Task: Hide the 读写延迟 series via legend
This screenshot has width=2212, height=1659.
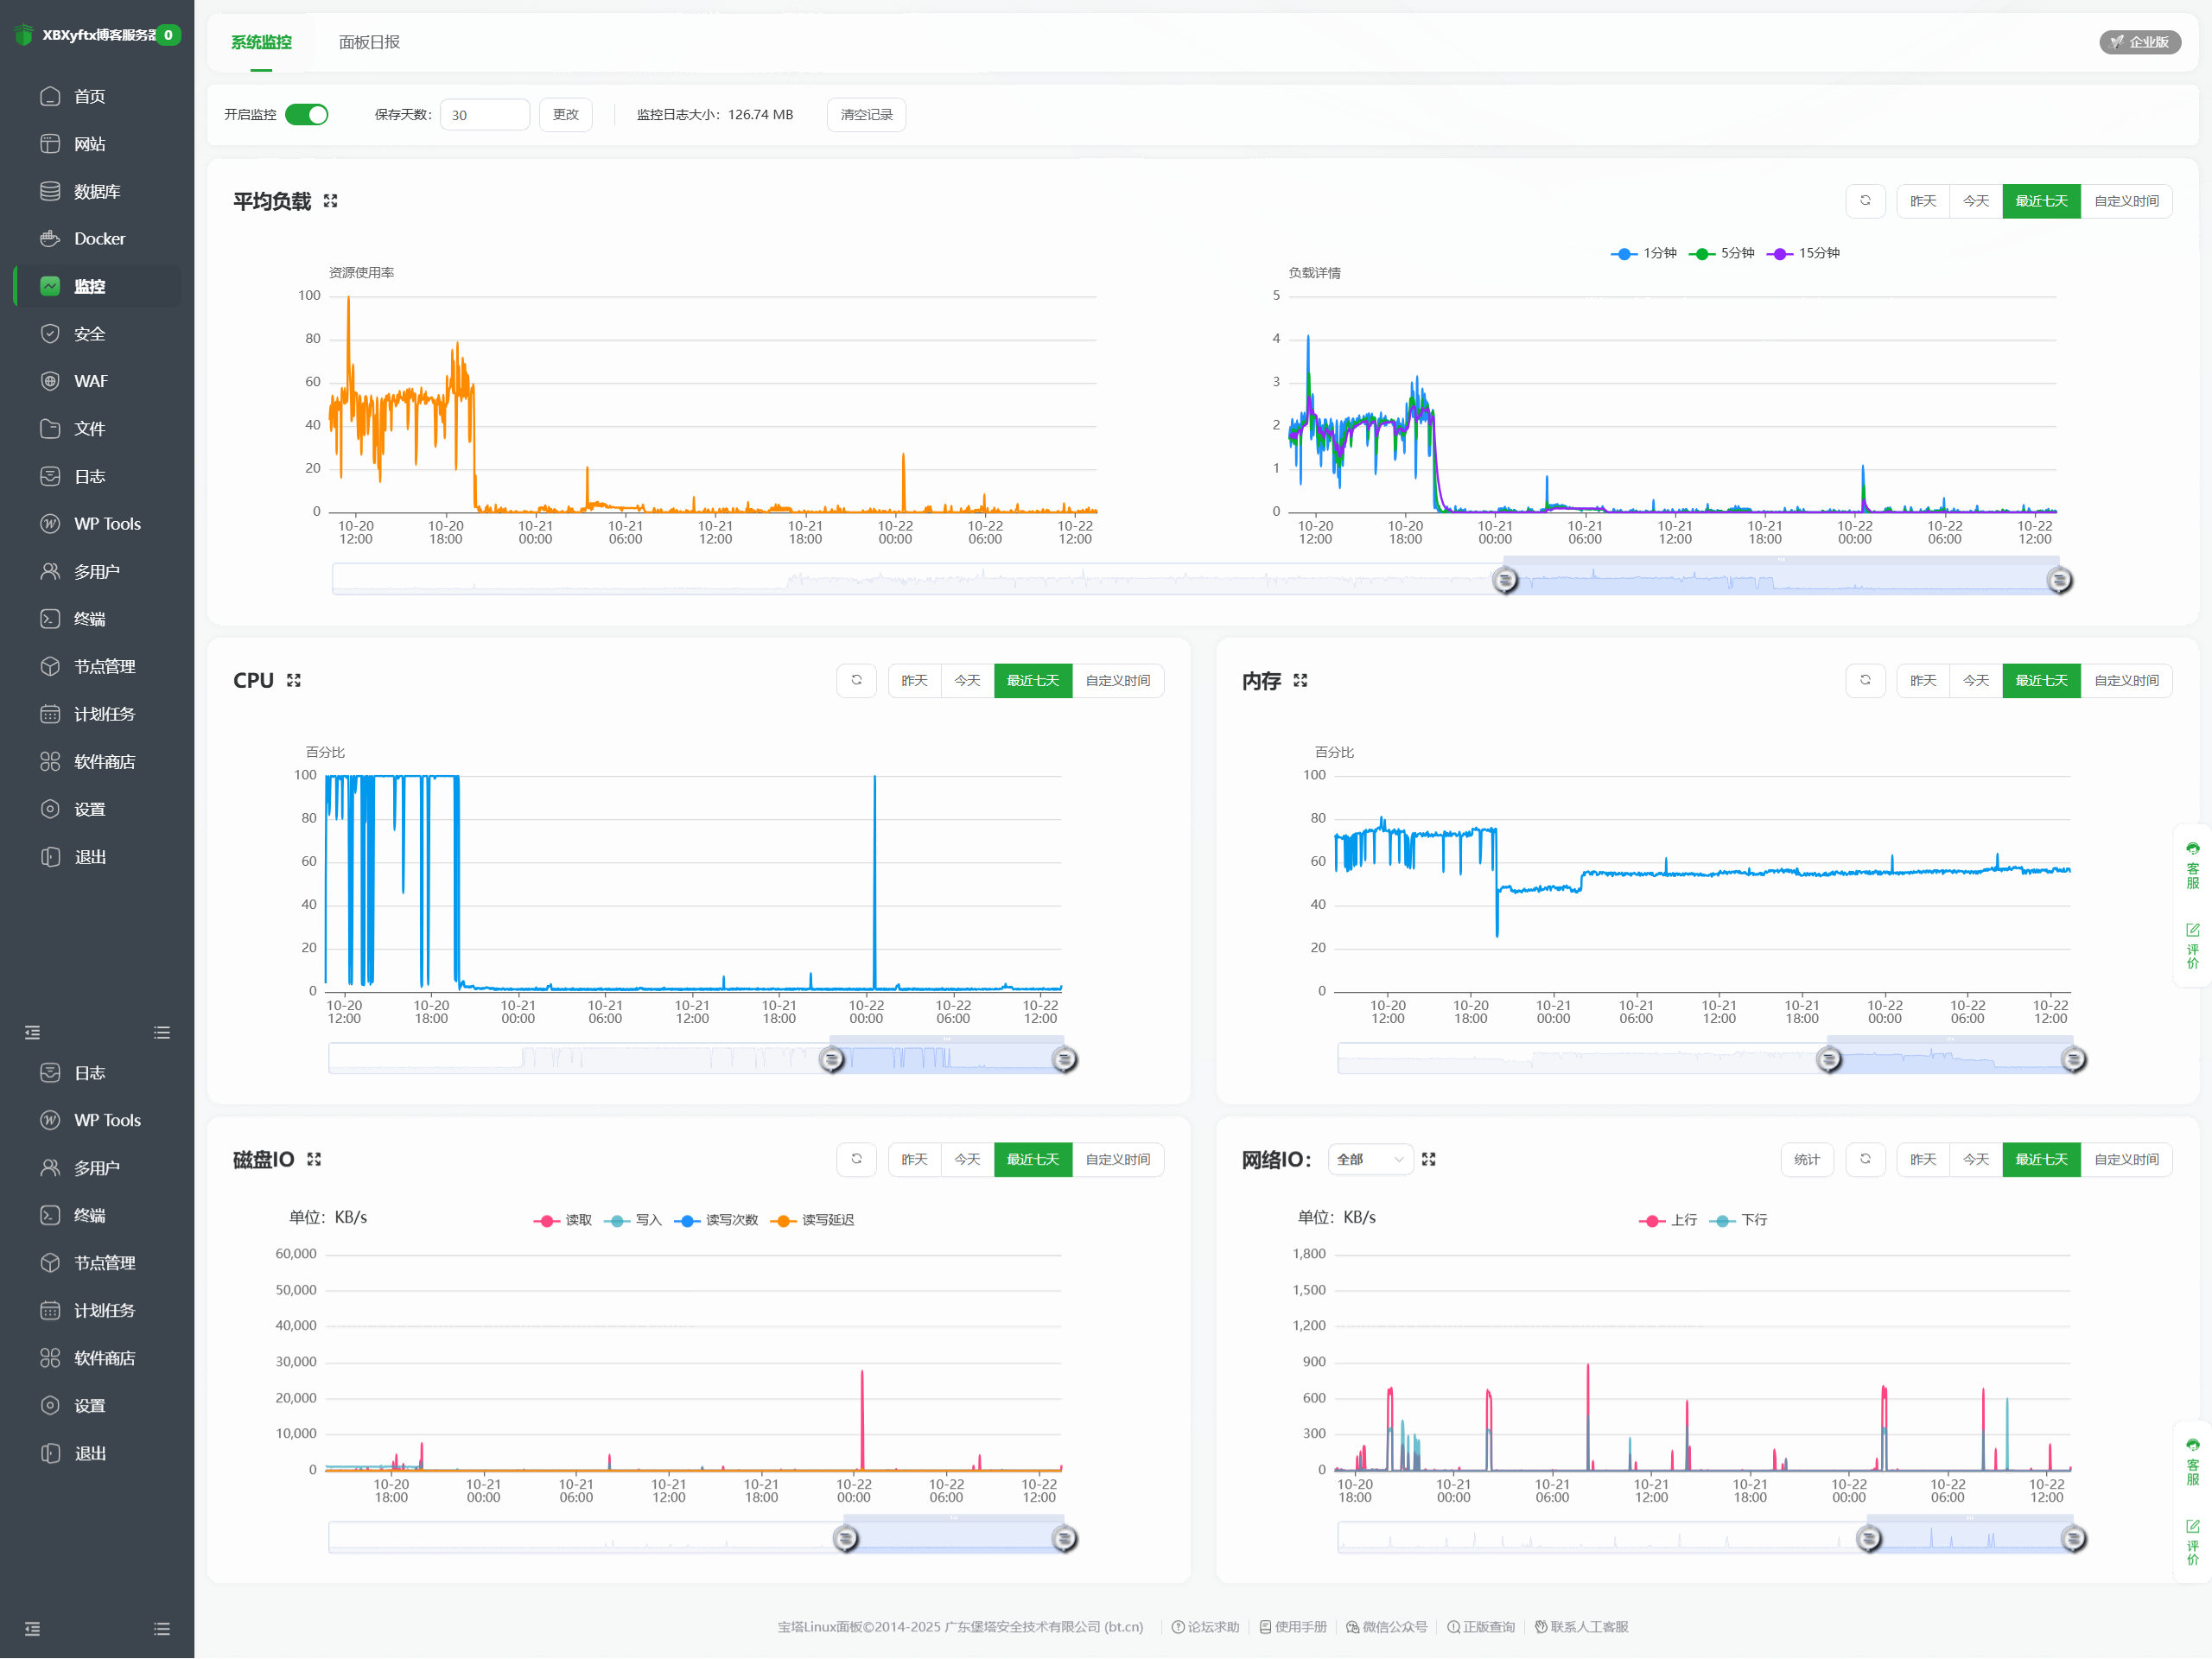Action: point(814,1220)
